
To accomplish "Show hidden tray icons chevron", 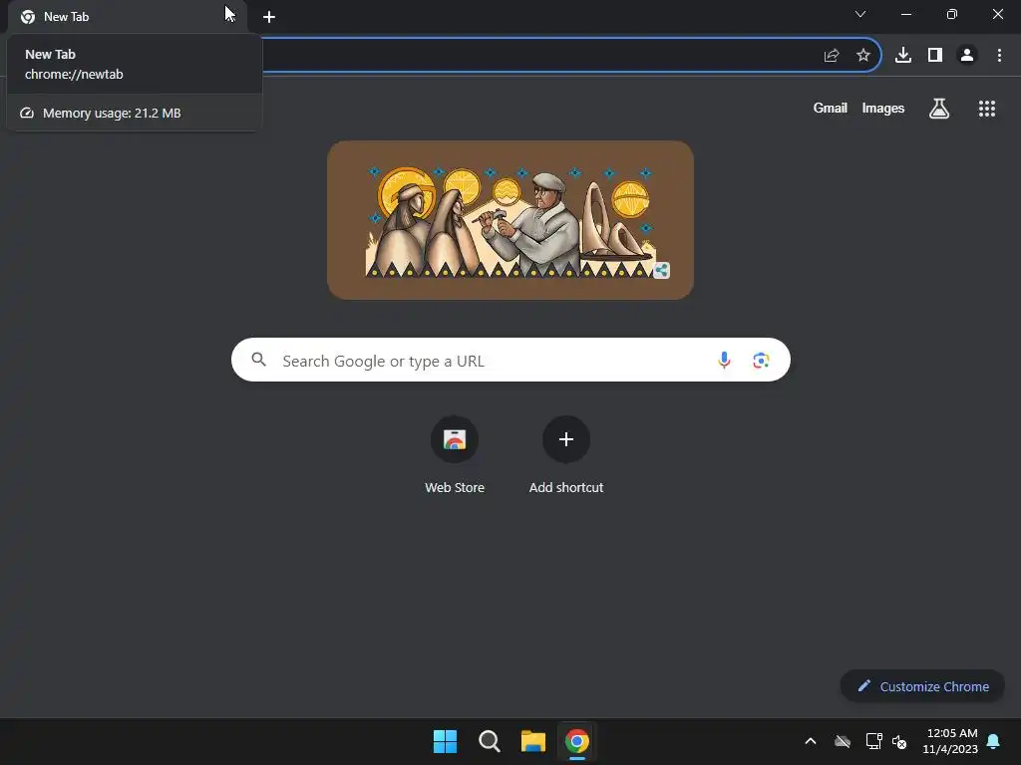I will coord(811,741).
